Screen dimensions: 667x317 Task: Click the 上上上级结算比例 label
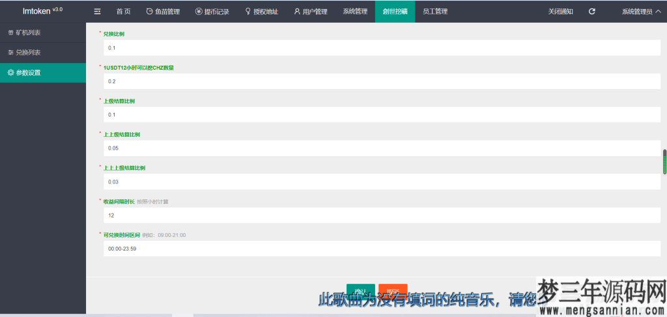[x=124, y=169]
